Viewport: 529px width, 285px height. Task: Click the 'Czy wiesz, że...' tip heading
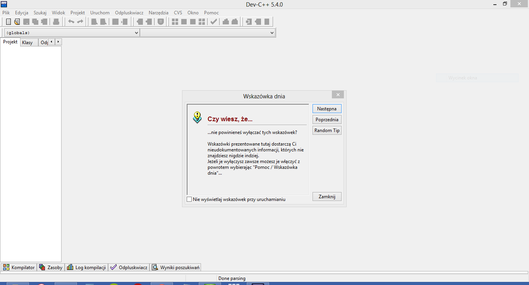[230, 119]
